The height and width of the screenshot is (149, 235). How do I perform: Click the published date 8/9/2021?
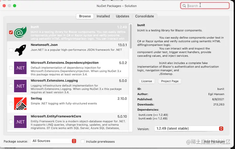(x=218, y=99)
